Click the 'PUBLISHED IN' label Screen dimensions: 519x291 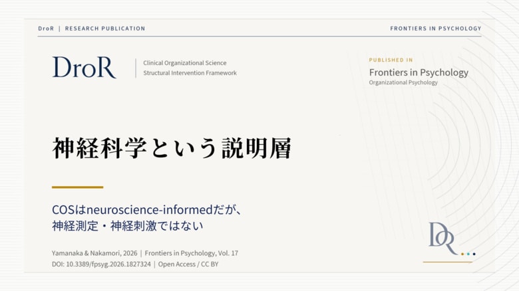pos(391,60)
